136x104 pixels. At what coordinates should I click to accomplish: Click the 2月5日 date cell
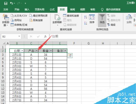[17, 93]
